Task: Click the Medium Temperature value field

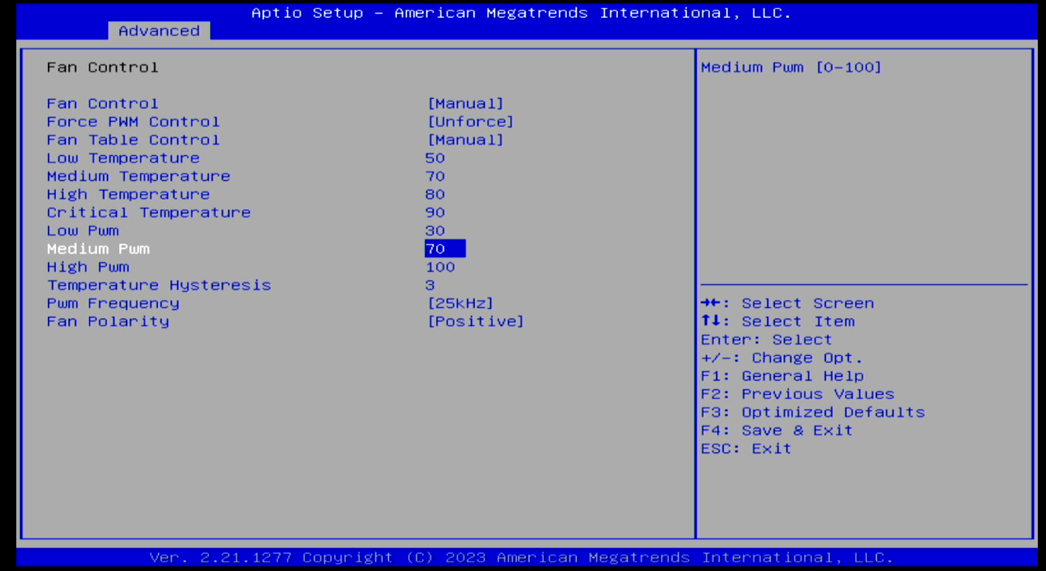Action: pos(435,177)
